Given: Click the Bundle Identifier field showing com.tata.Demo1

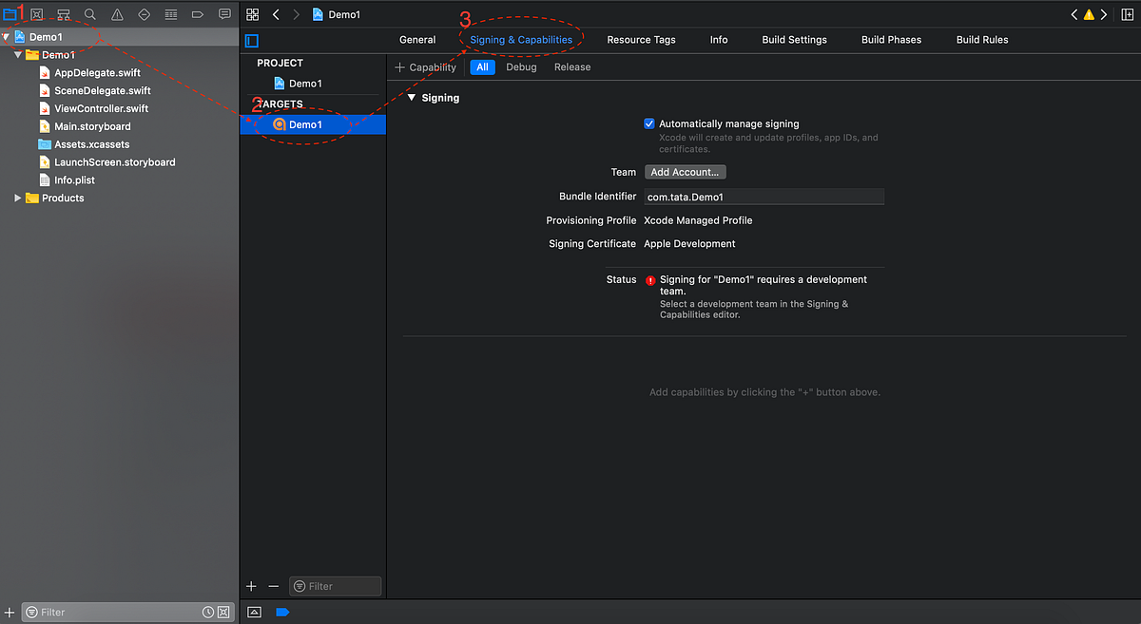Looking at the screenshot, I should (764, 196).
